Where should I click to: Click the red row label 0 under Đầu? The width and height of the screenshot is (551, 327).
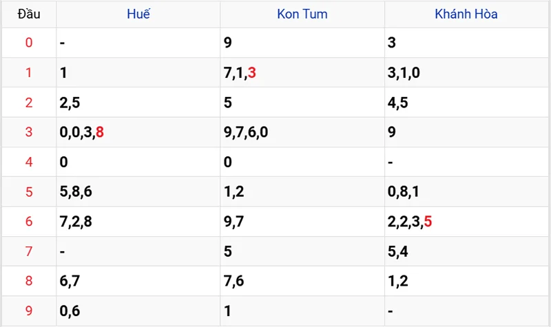click(28, 43)
